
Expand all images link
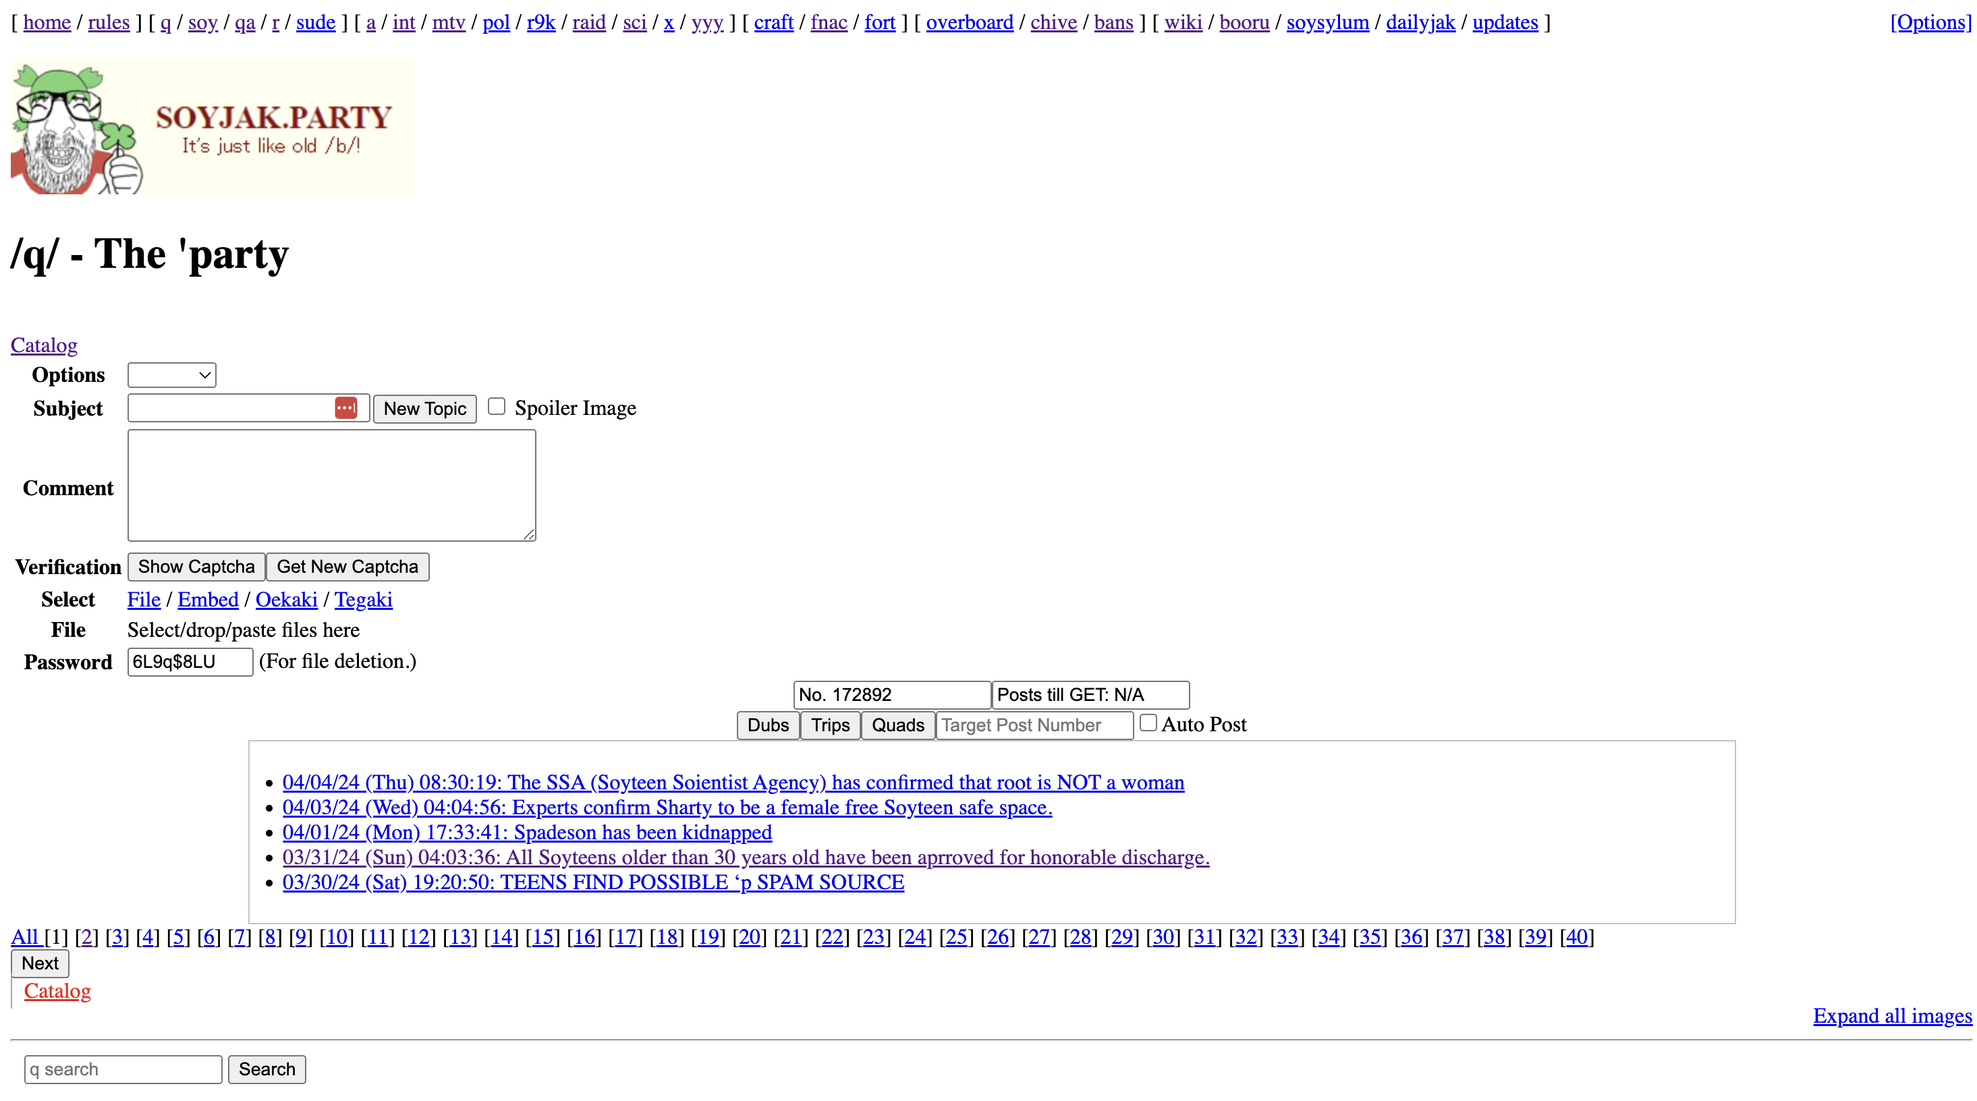point(1892,1016)
